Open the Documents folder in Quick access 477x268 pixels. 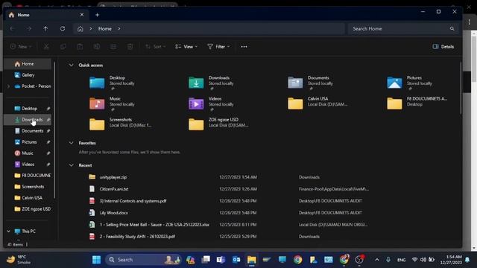(x=310, y=83)
